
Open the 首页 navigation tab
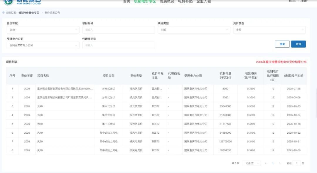click(x=127, y=1)
